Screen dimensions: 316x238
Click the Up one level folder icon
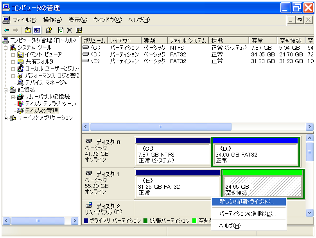coord(28,30)
